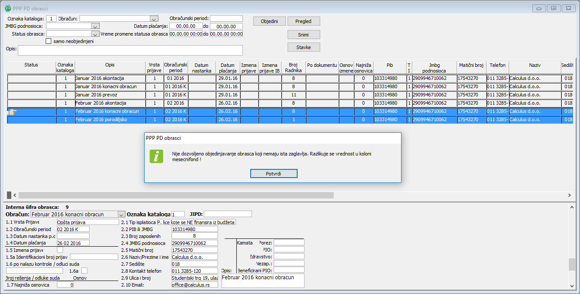Screen dimensions: 580x294
Task: Click the top Opis text field
Action: (130, 50)
